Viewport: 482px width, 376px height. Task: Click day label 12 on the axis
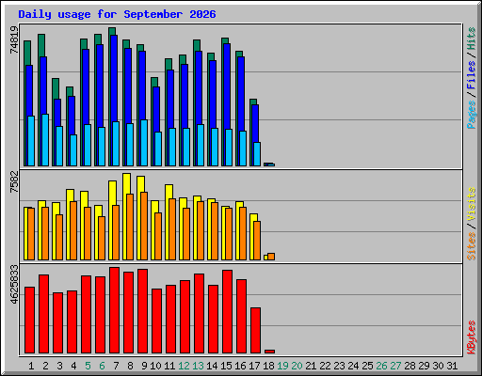(x=184, y=366)
